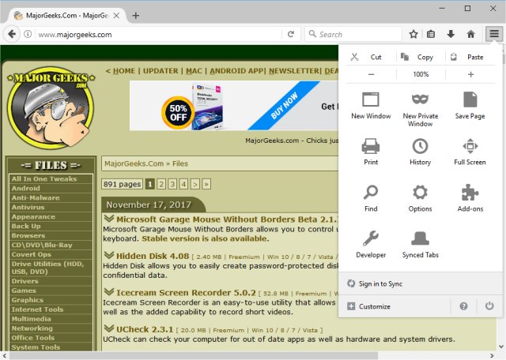Go back one page
The image size is (506, 360).
12,34
